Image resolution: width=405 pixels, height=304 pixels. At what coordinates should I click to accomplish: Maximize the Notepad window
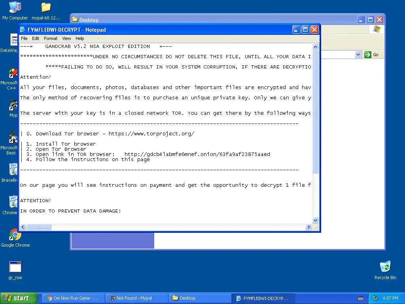(x=305, y=30)
